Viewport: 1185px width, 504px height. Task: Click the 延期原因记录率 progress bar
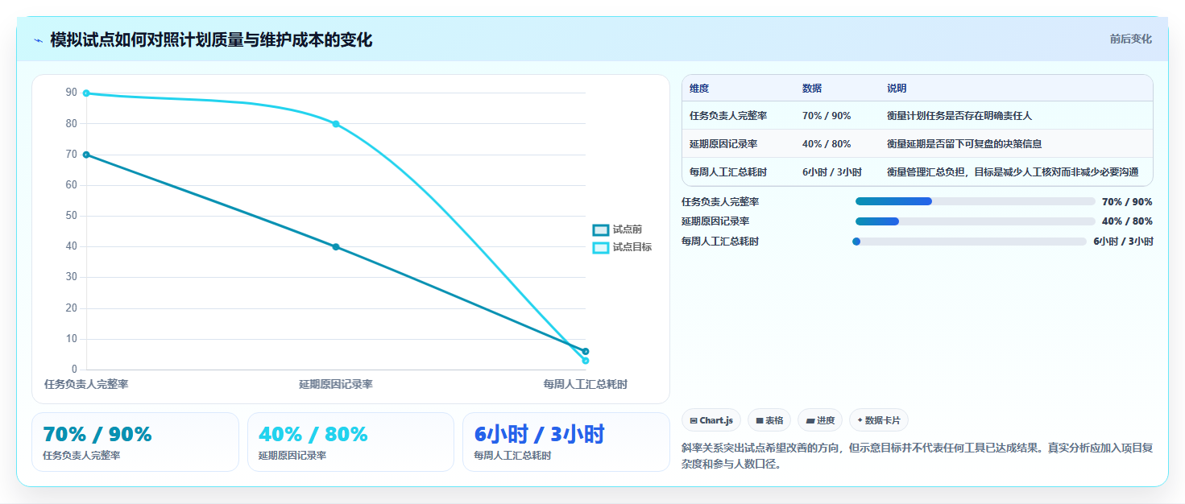(975, 221)
